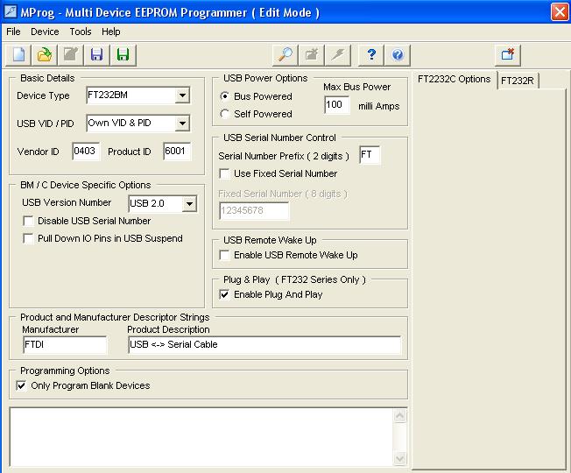571x473 pixels.
Task: Click the blue floppy Save icon
Action: pyautogui.click(x=96, y=54)
